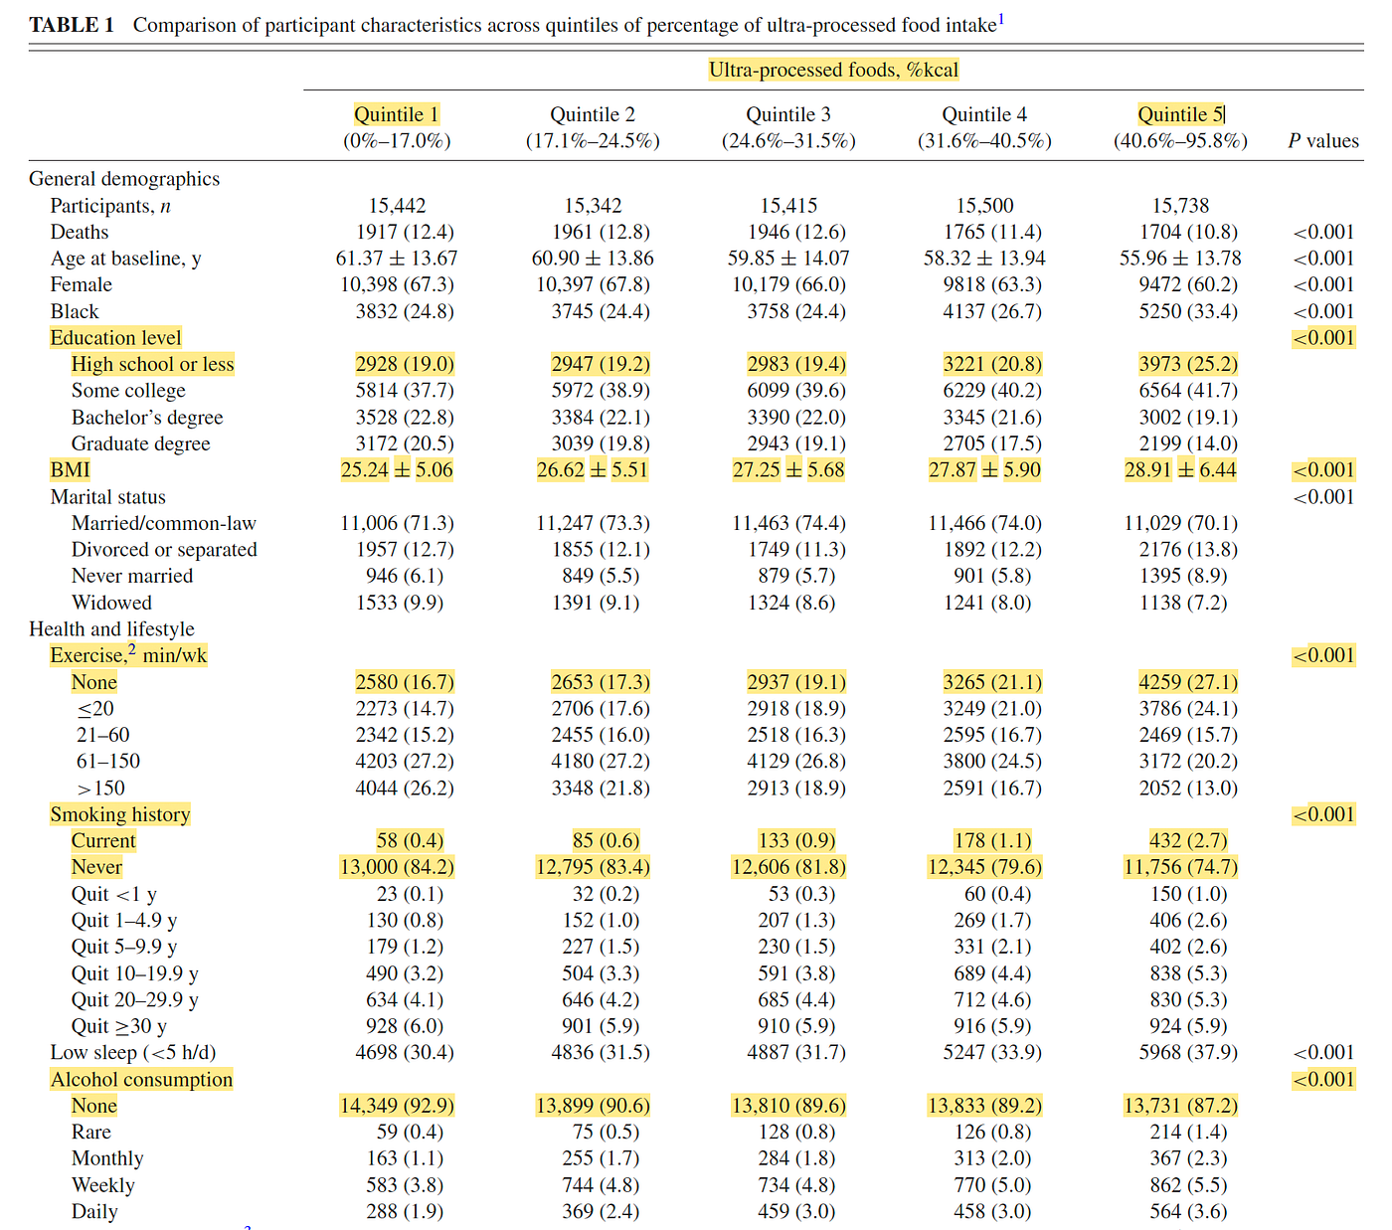The height and width of the screenshot is (1230, 1392).
Task: Select the 'Quintile 2' column header
Action: (x=593, y=114)
